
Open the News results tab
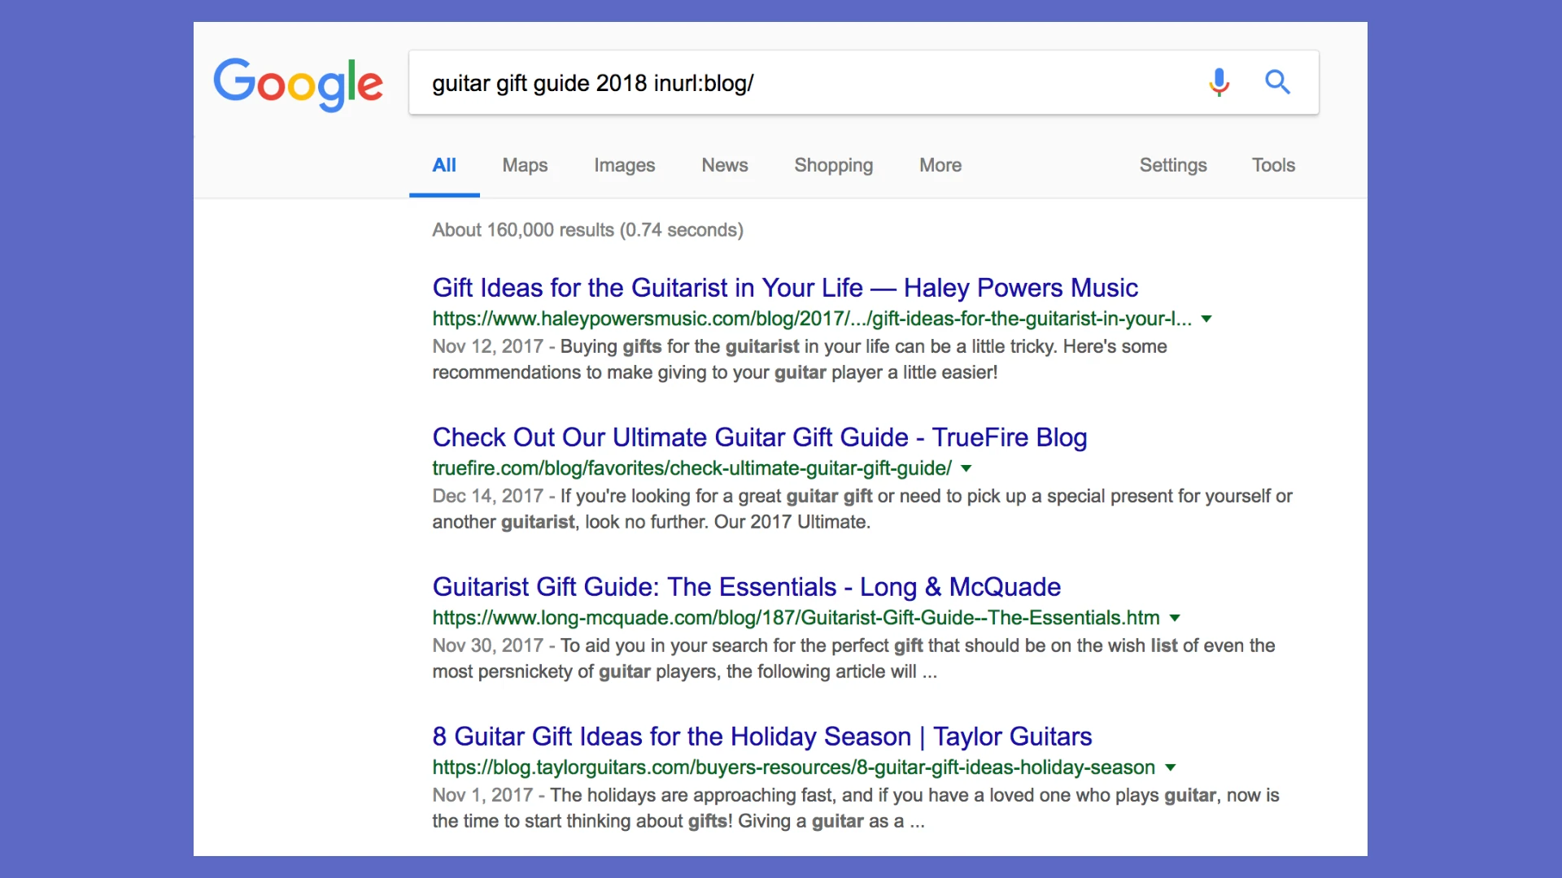(724, 165)
